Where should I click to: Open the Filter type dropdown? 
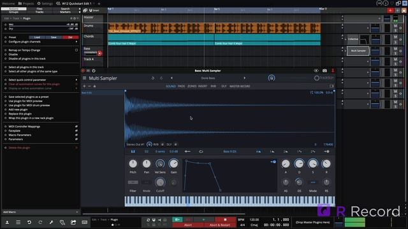133,183
